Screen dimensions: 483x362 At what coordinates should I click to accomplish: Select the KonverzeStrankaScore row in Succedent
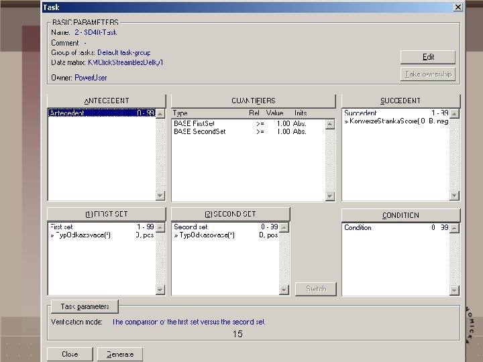tap(396, 121)
